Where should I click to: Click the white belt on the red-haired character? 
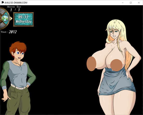[19, 87]
